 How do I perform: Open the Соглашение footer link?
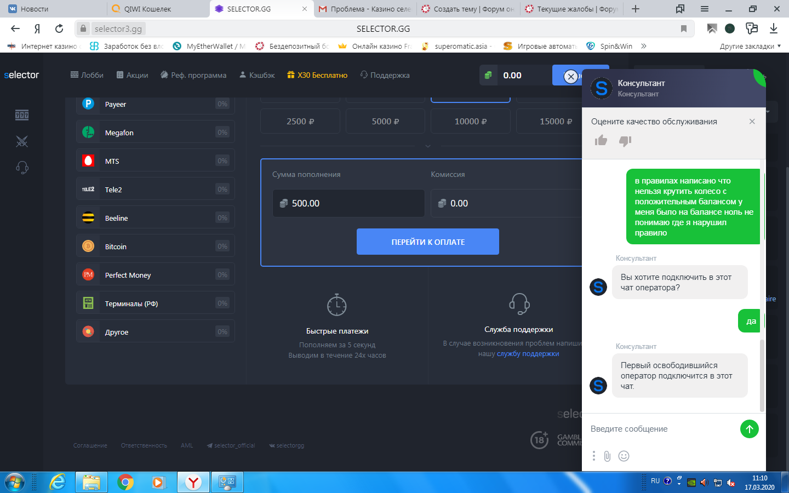(90, 445)
